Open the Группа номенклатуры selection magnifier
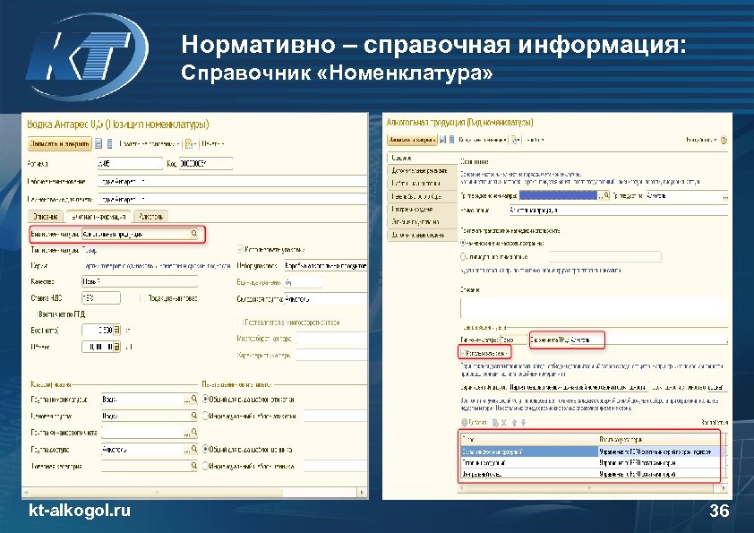The image size is (754, 533). click(194, 399)
